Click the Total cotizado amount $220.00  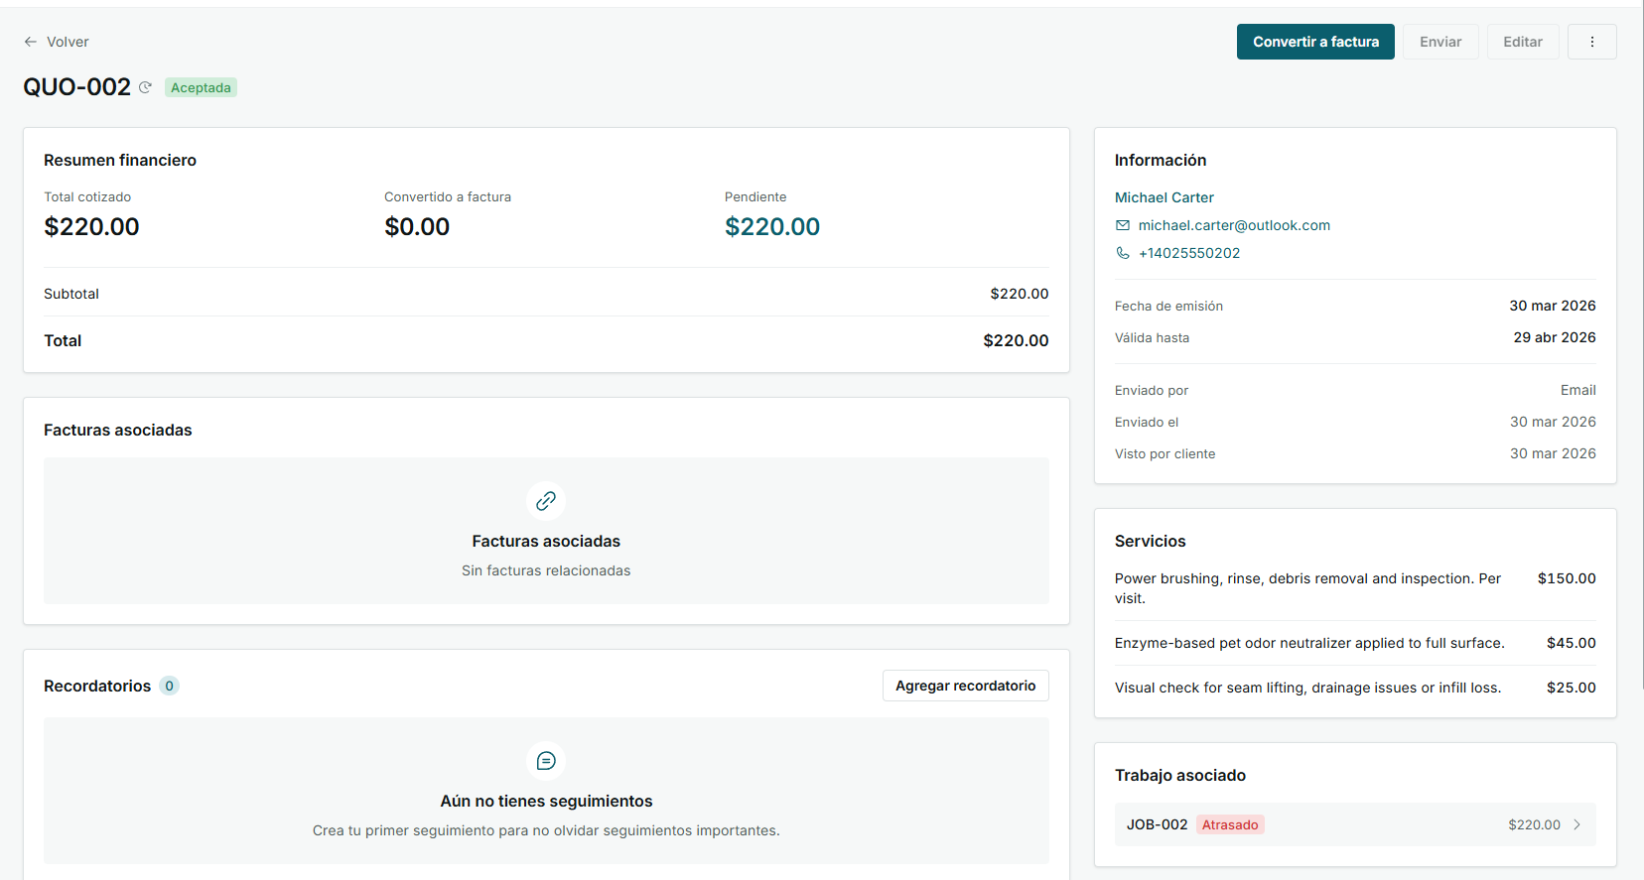91,227
